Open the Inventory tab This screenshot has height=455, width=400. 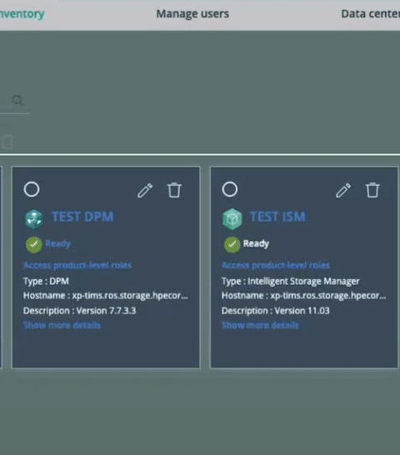(22, 14)
